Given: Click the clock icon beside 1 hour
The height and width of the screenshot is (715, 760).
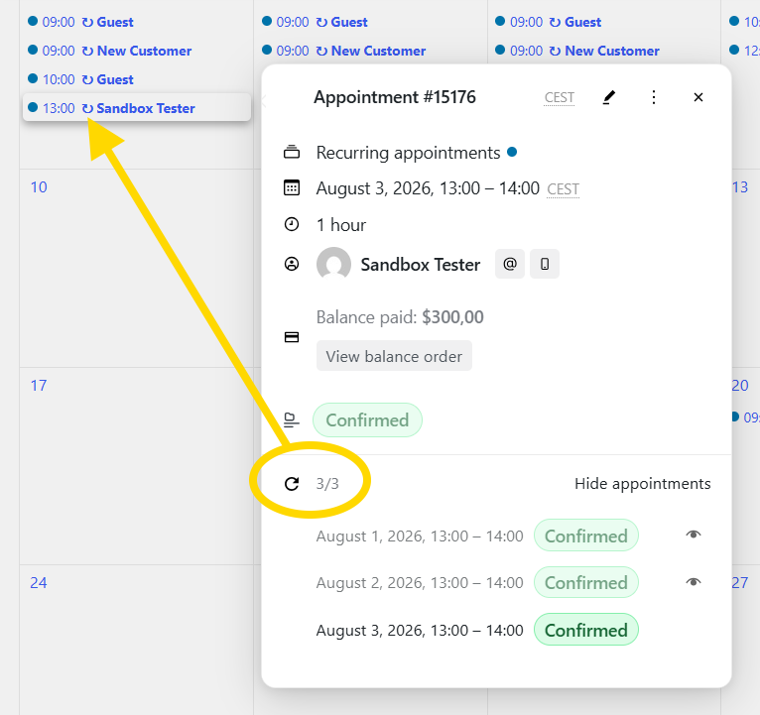Looking at the screenshot, I should [292, 224].
